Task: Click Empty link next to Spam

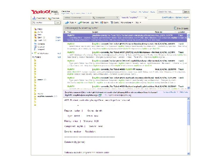Action: (x=58, y=37)
